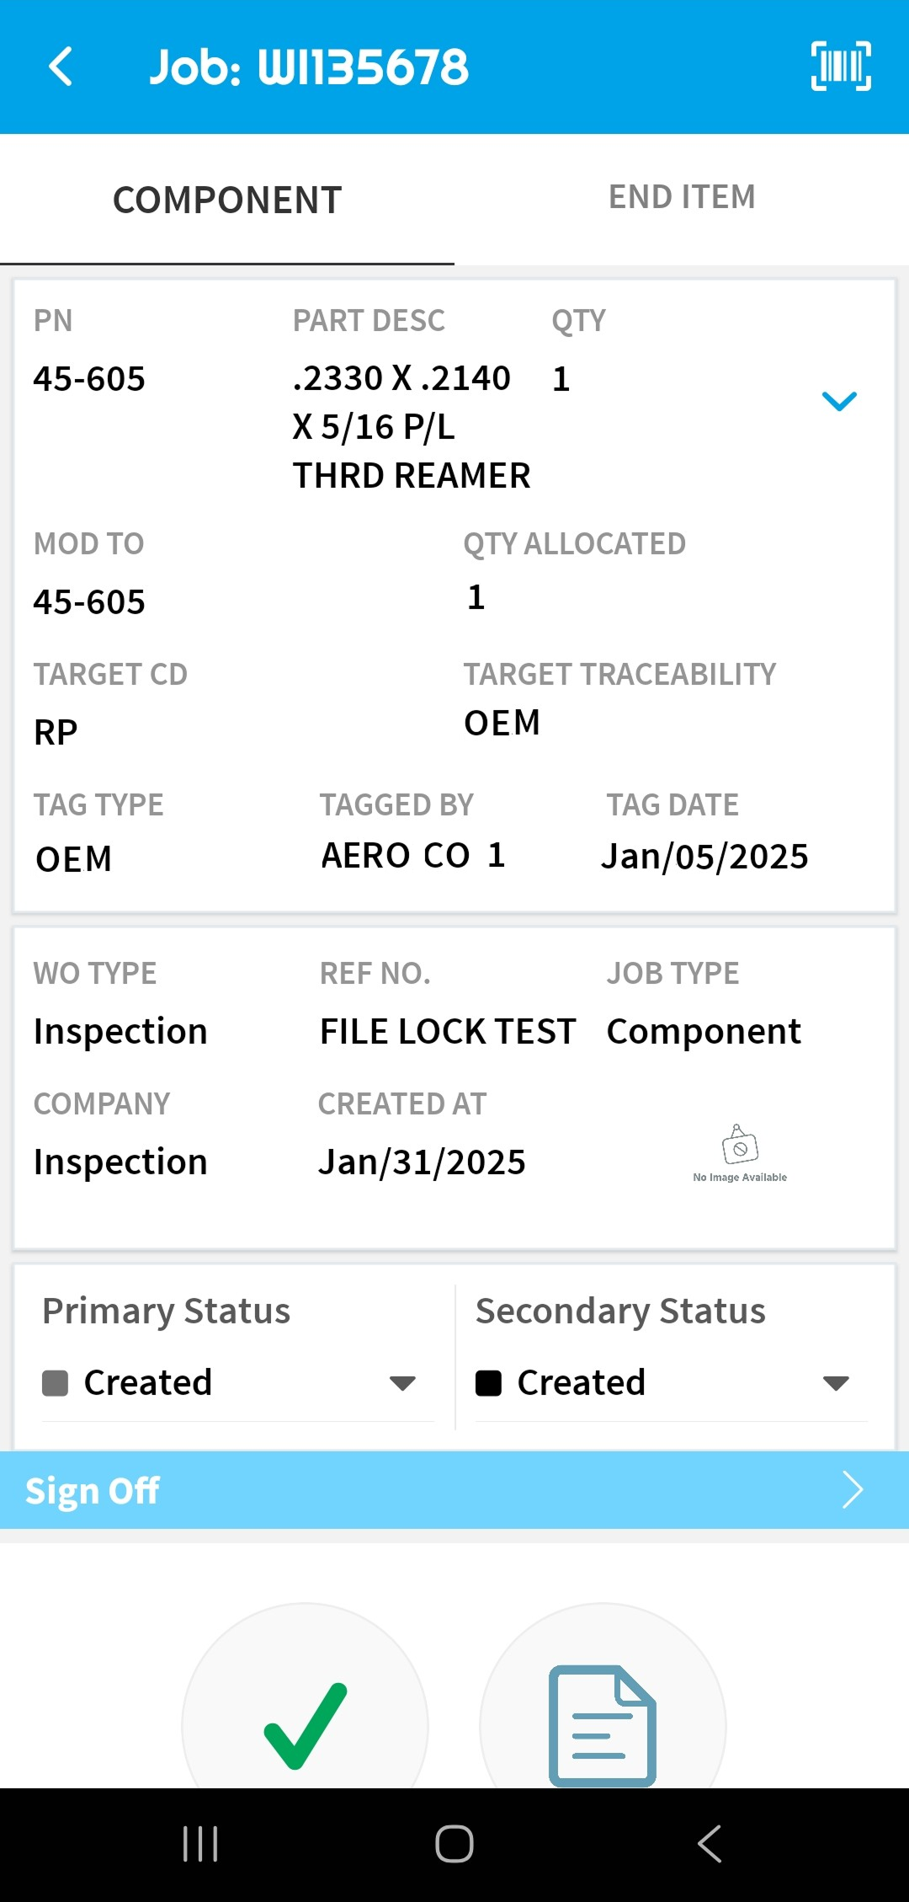Switch to the COMPONENT tab
Screen dimensions: 909x1902
click(x=227, y=200)
